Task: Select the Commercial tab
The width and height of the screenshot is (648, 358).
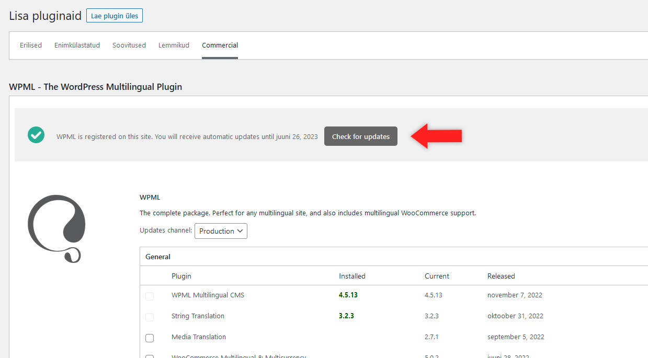Action: point(220,45)
